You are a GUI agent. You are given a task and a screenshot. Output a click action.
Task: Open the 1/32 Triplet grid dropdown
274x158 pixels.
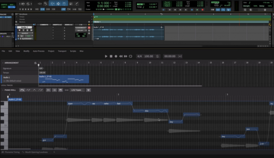(77, 90)
